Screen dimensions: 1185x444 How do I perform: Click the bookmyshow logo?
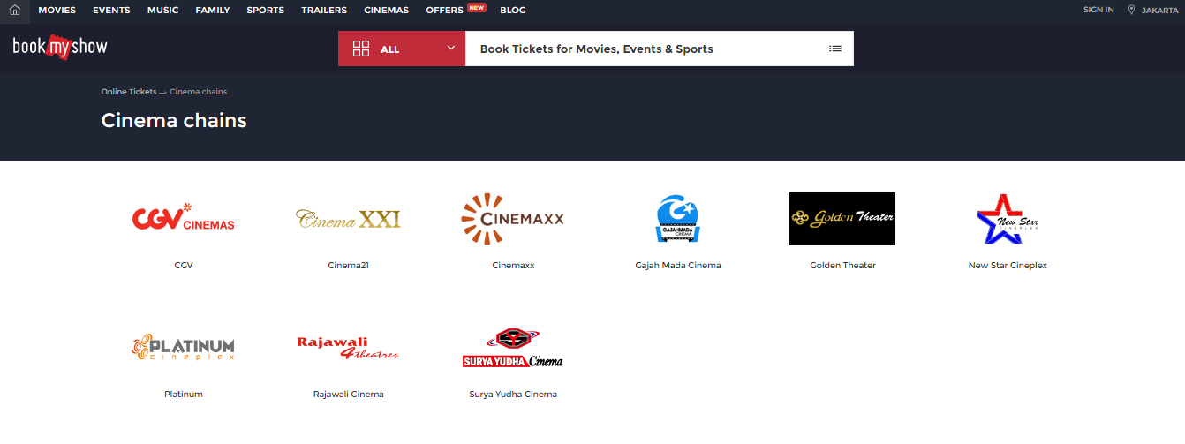tap(60, 47)
